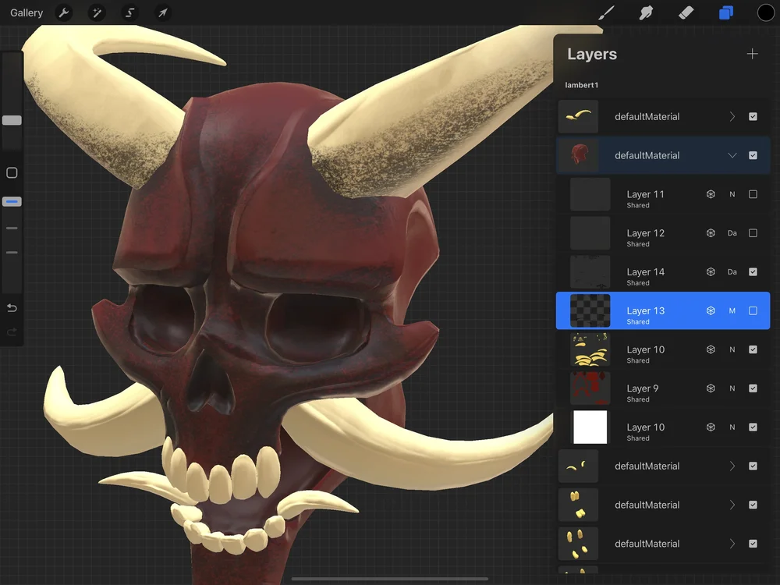
Task: Open Layer 12 blend mode Da
Action: [732, 232]
